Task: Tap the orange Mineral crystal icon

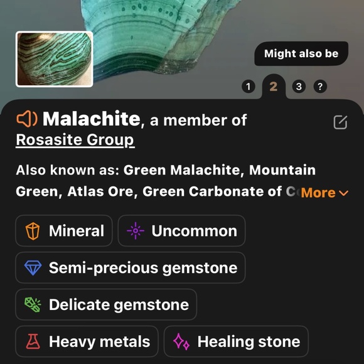Action: [x=33, y=231]
